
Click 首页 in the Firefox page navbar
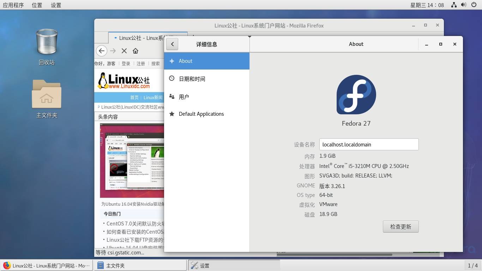click(x=134, y=97)
